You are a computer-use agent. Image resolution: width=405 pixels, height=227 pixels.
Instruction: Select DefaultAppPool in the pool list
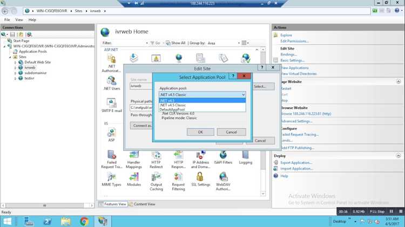pos(202,109)
